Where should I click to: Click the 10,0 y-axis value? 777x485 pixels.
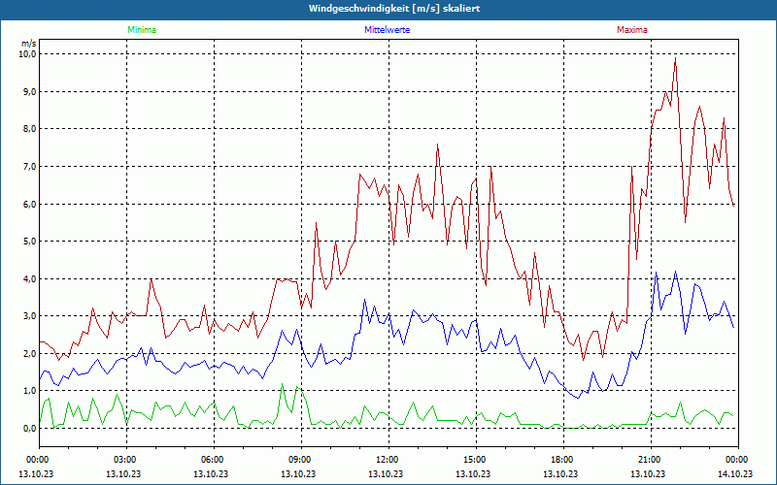click(x=27, y=54)
